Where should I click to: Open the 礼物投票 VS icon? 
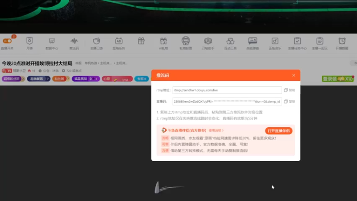point(186,41)
